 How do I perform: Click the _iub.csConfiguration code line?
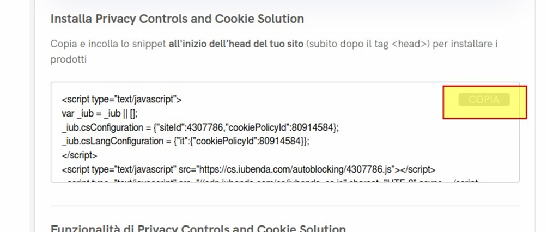[x=200, y=127]
